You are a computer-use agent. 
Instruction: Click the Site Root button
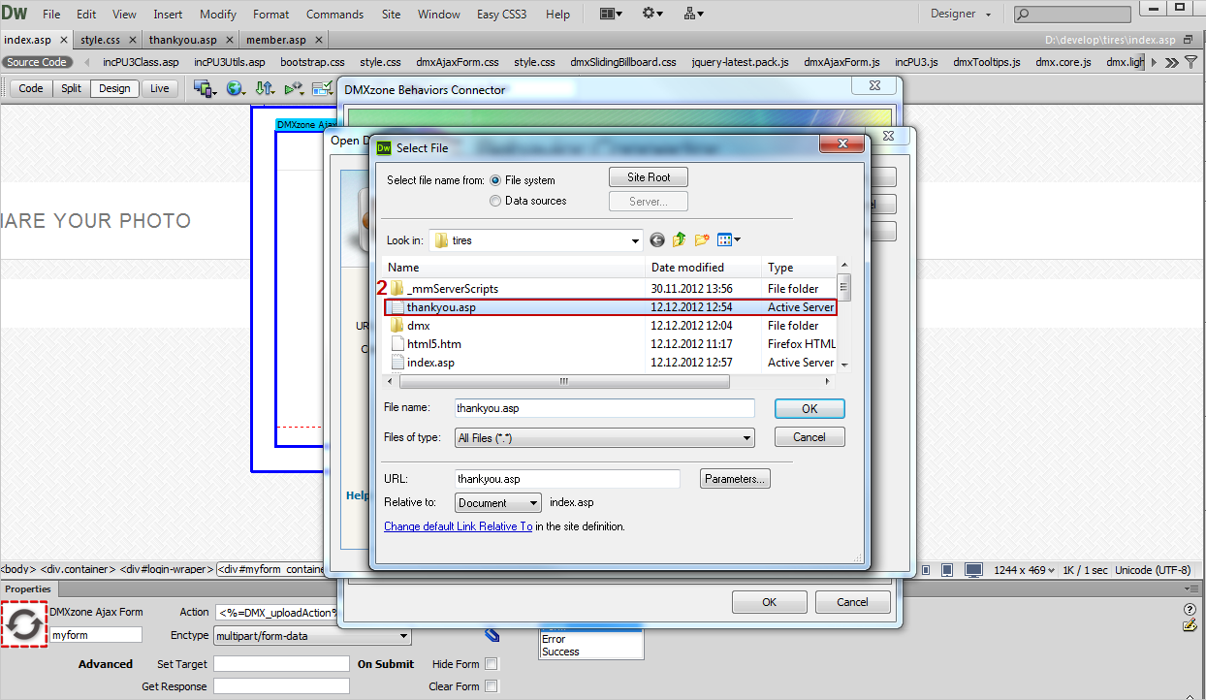pyautogui.click(x=649, y=177)
